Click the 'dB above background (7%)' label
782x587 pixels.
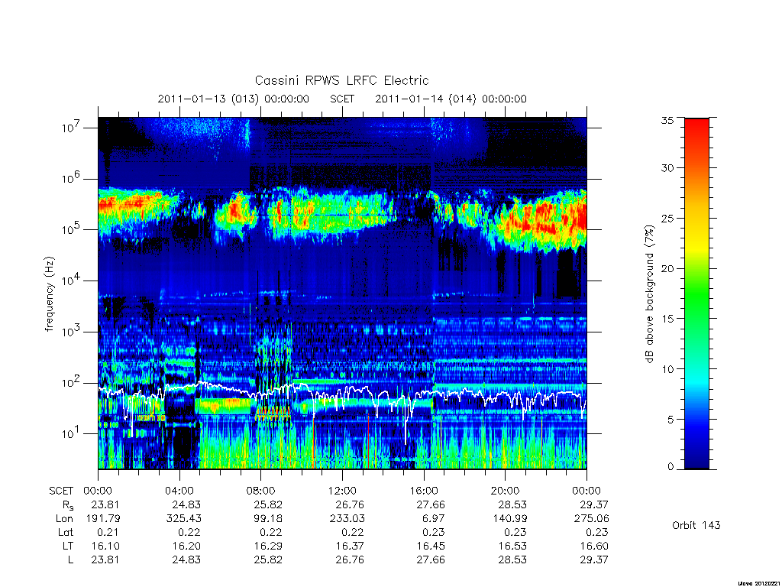click(x=649, y=294)
